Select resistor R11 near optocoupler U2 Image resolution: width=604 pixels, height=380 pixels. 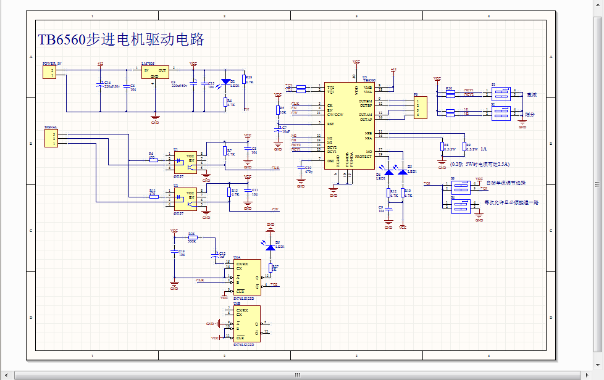point(154,197)
